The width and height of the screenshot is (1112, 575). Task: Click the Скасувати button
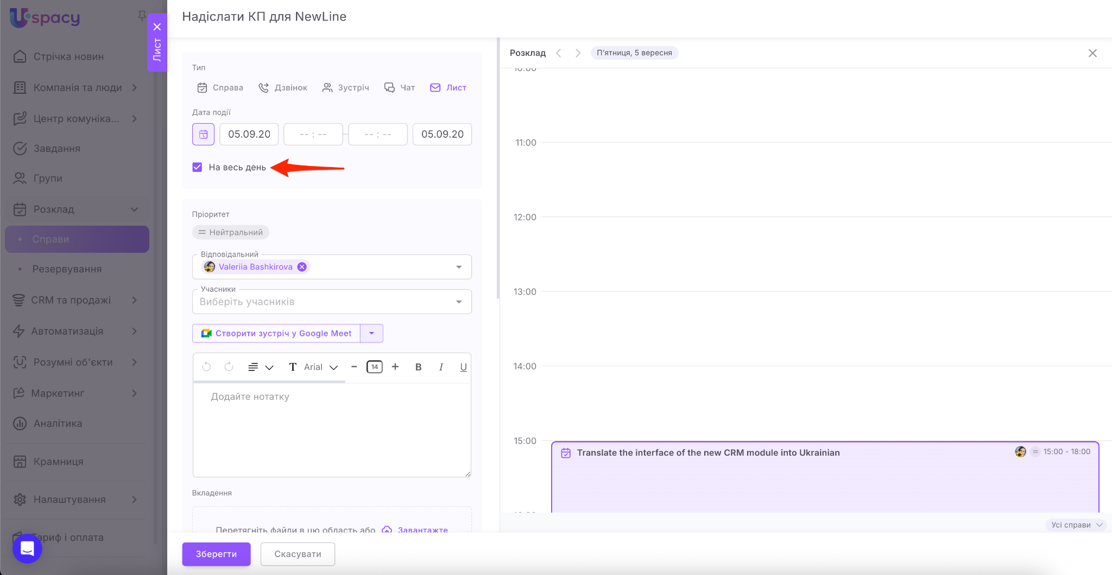coord(298,554)
